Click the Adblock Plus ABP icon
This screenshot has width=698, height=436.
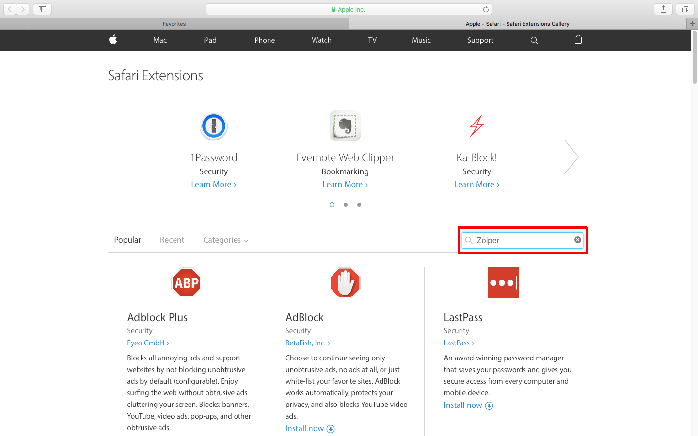tap(187, 283)
